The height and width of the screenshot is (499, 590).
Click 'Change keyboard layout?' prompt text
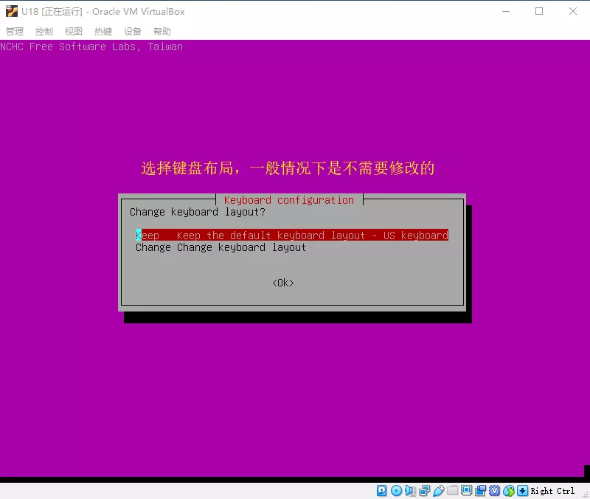click(198, 212)
